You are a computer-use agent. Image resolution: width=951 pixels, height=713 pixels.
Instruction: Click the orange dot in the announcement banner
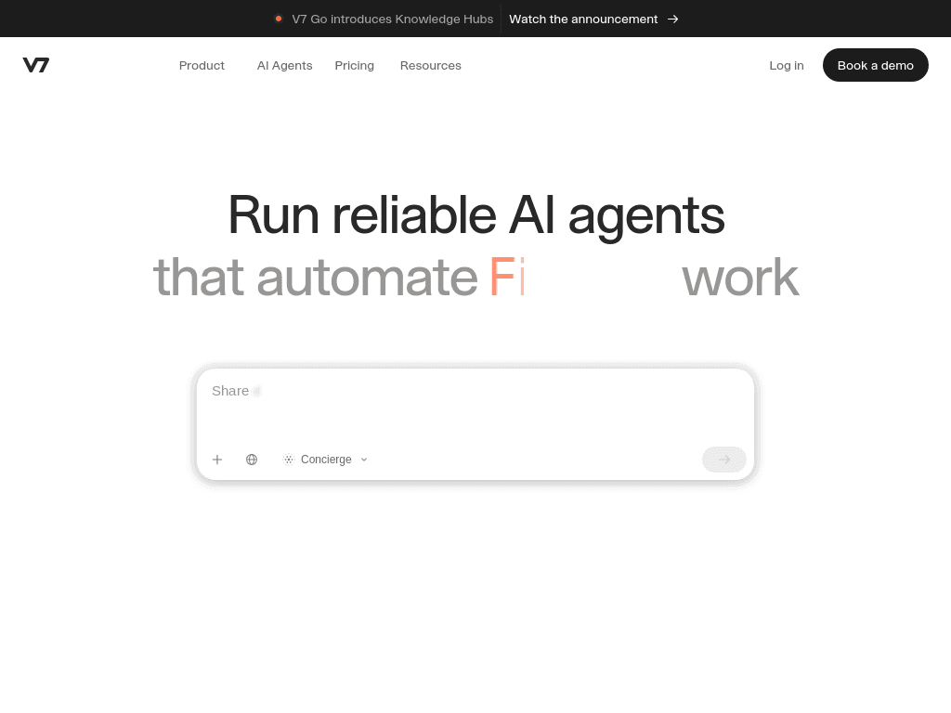tap(279, 19)
